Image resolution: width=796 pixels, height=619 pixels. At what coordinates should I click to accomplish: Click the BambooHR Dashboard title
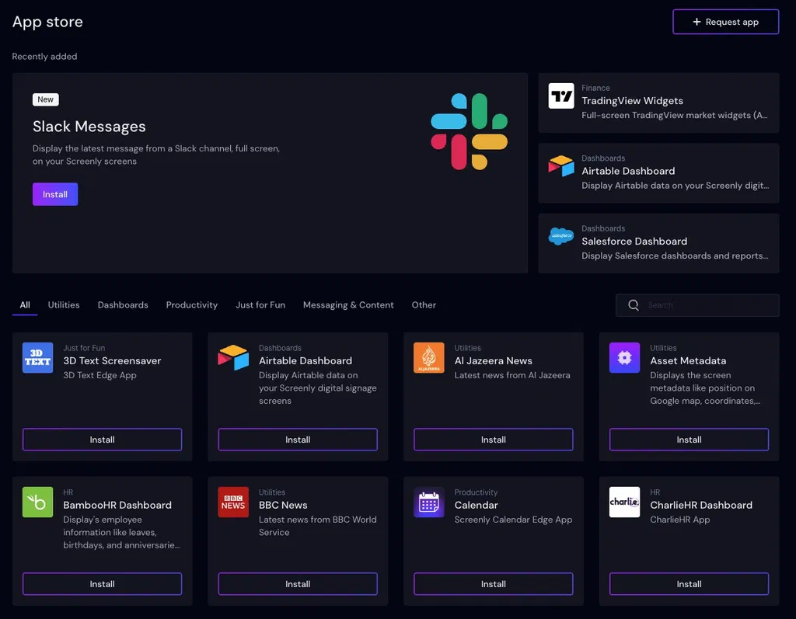tap(117, 505)
